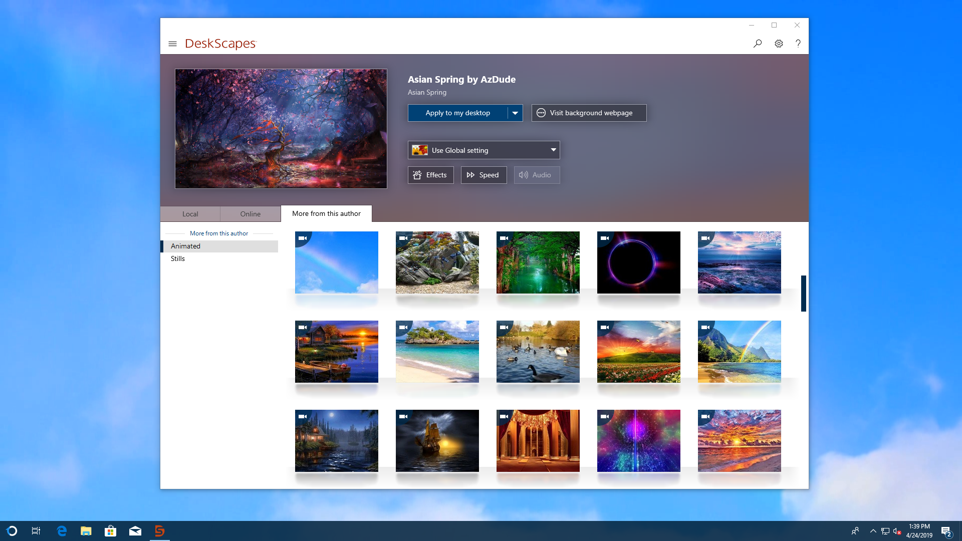962x541 pixels.
Task: Open the help question mark icon
Action: (x=798, y=44)
